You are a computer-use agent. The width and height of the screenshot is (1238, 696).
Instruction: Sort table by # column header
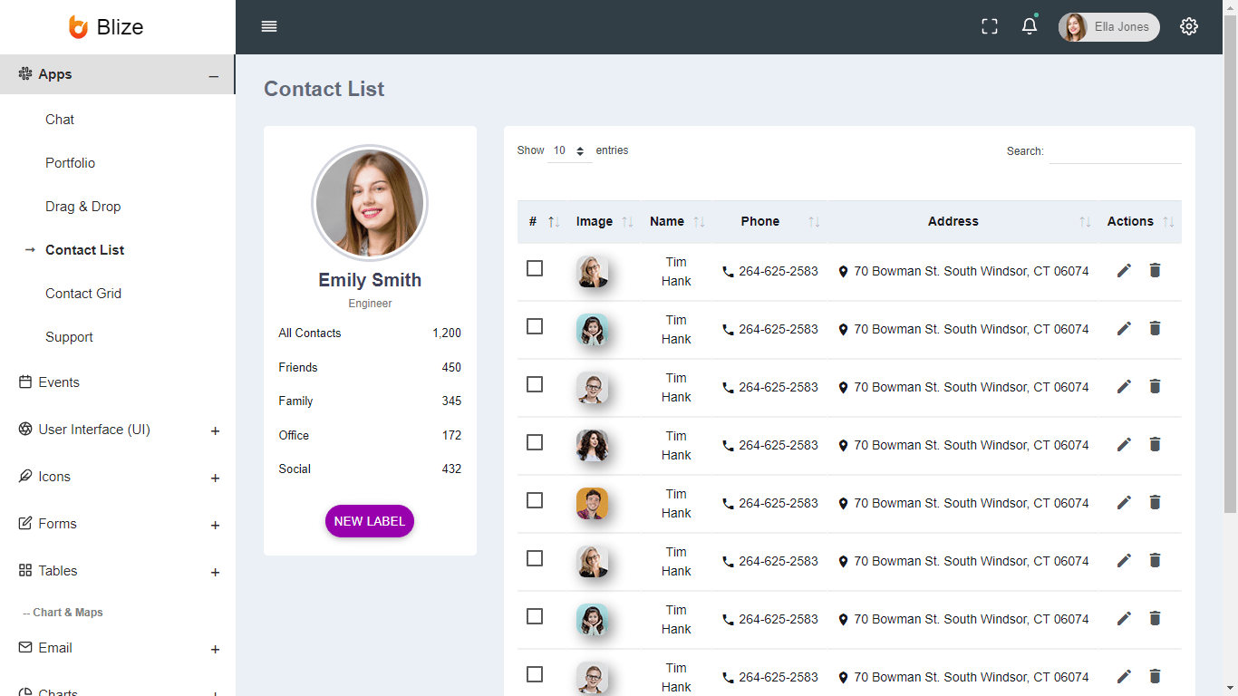pyautogui.click(x=542, y=221)
